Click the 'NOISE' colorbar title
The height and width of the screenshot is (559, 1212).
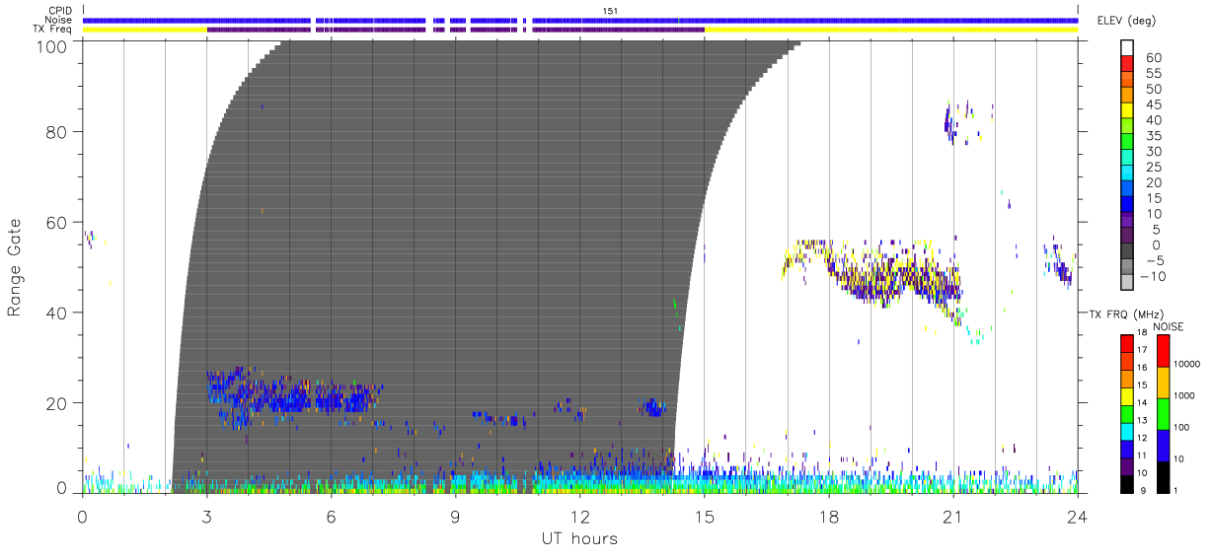pos(1169,326)
